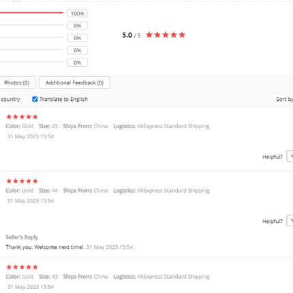Click the Translate to English label text
Viewport: 293px width, 293px height.
(x=63, y=99)
